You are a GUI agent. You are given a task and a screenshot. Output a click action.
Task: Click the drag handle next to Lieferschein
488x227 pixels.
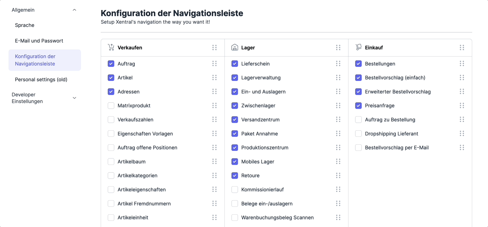[x=338, y=63]
